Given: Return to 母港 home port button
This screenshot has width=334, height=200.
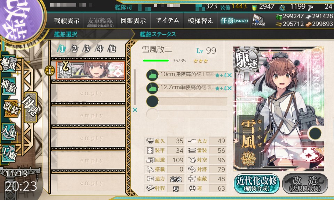Looking at the screenshot, I should click(x=31, y=107).
